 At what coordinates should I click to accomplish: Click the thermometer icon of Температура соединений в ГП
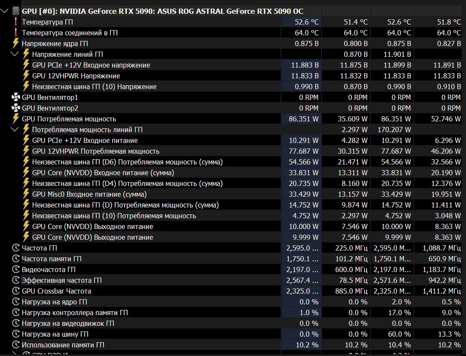[x=16, y=33]
